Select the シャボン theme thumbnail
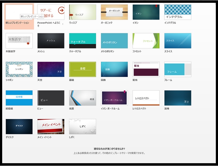Screen dimensions: 218x166 [x=19, y=69]
